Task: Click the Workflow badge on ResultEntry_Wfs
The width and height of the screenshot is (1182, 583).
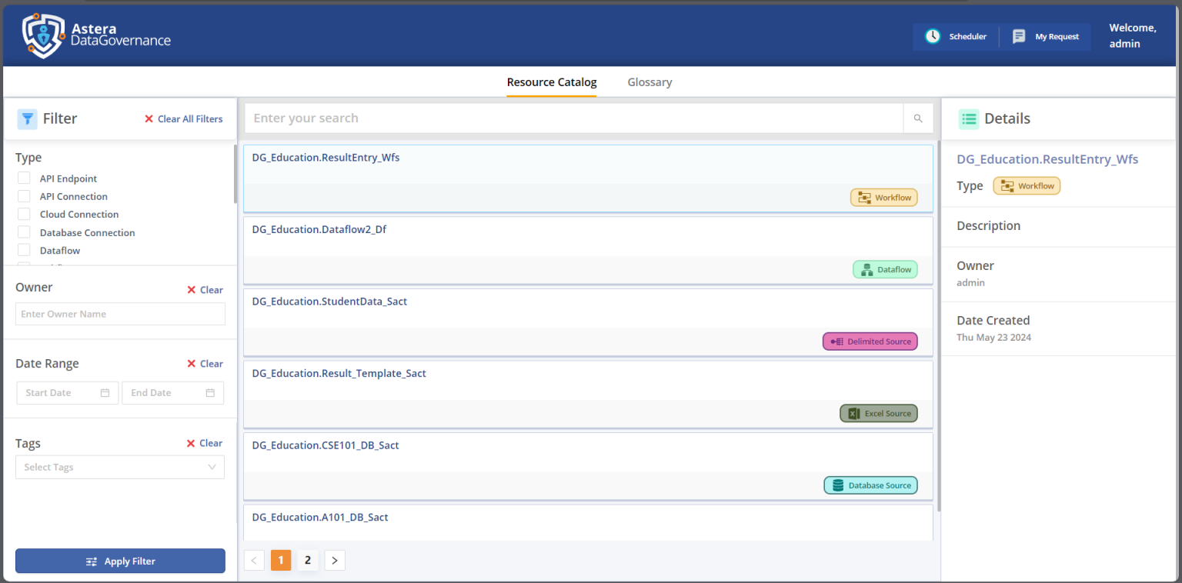Action: 883,198
